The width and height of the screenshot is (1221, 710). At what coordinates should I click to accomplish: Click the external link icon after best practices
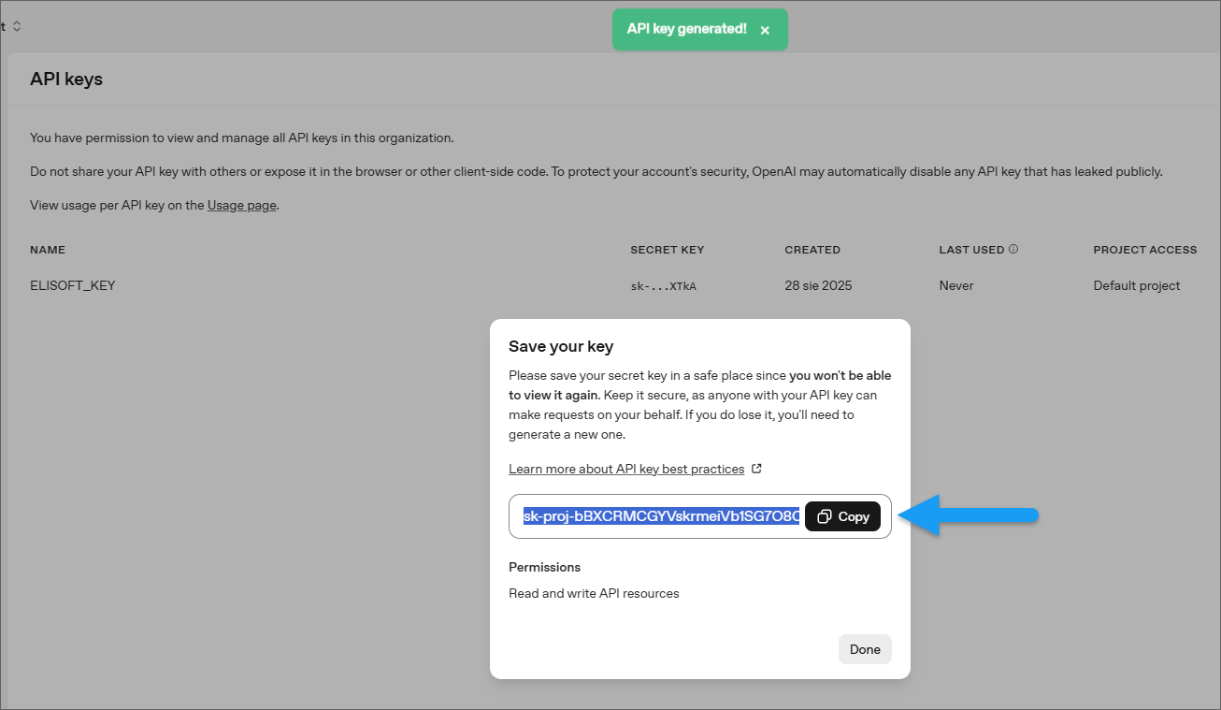tap(757, 469)
